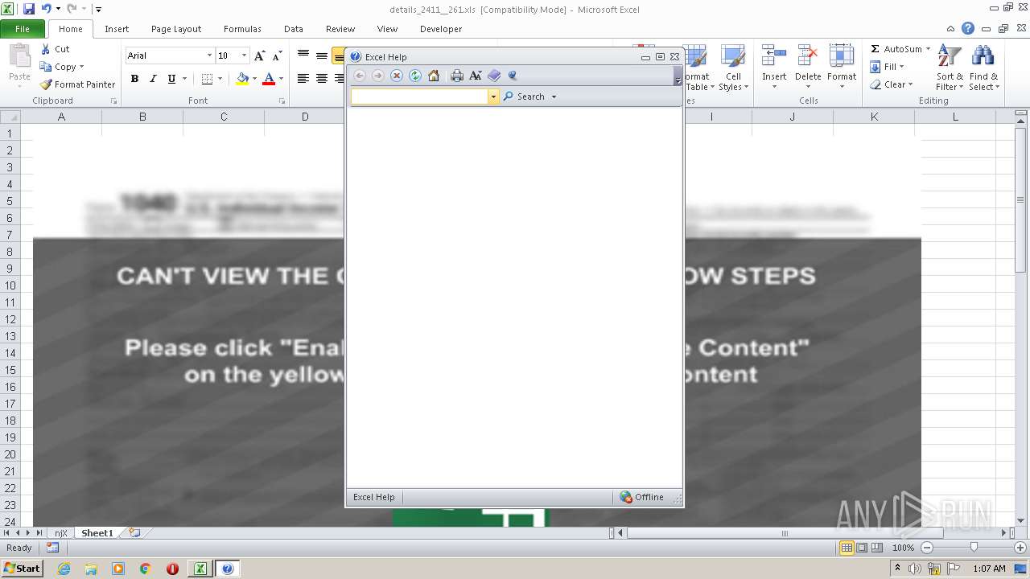The image size is (1030, 579).
Task: Toggle align text left
Action: pyautogui.click(x=303, y=79)
